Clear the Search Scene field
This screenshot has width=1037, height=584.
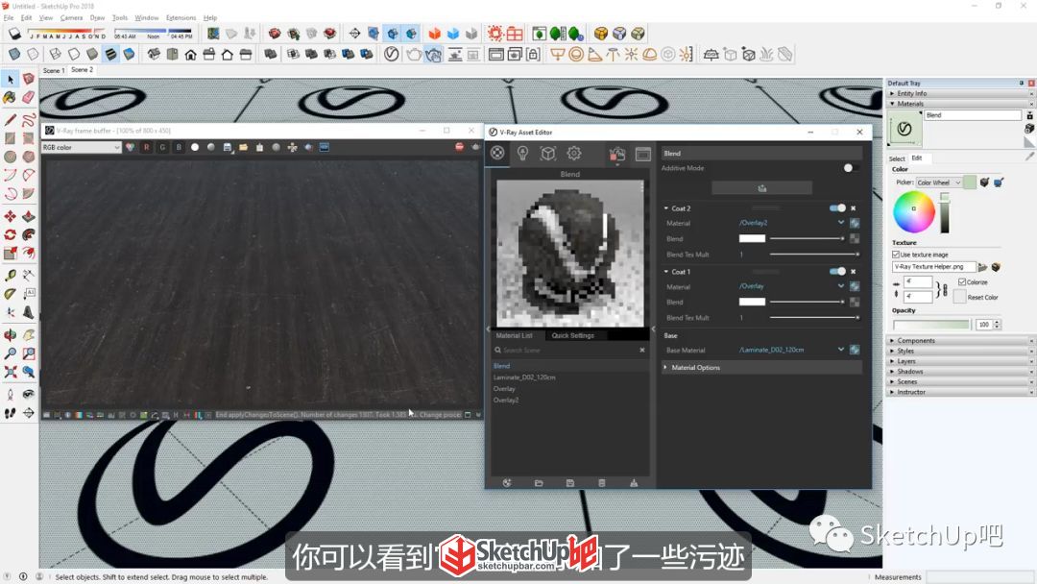pos(641,350)
